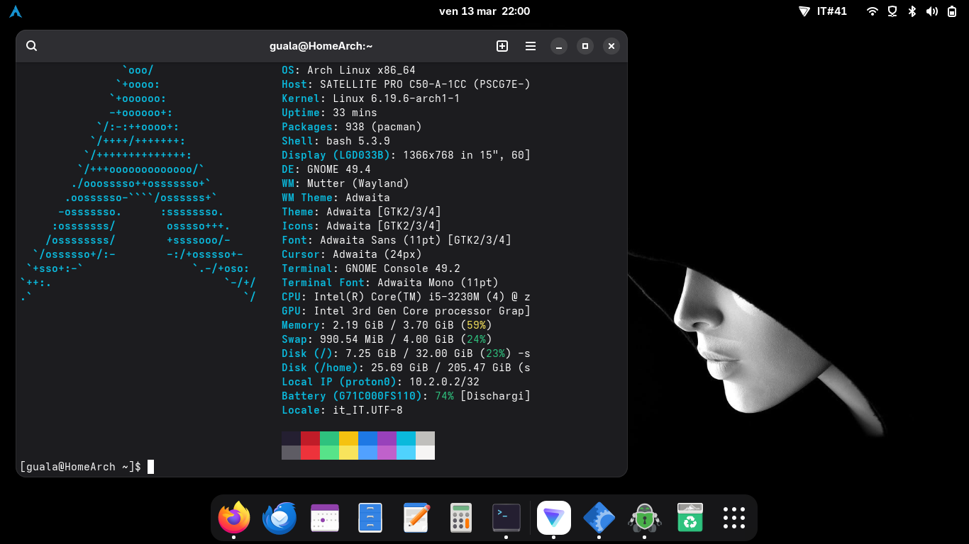Select the white swatch ending bottom palette row
Image resolution: width=969 pixels, height=544 pixels.
[x=425, y=453]
